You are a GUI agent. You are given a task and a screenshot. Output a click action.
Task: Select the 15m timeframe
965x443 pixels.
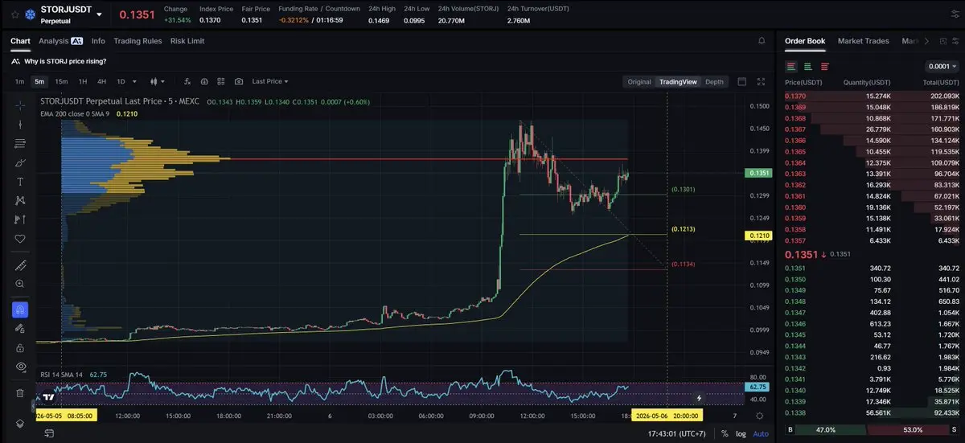[x=61, y=81]
